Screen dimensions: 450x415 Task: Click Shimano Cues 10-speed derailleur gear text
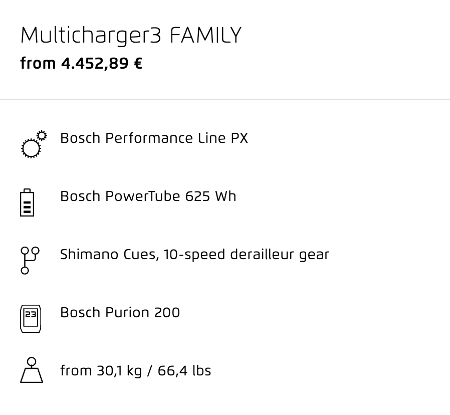pos(194,255)
